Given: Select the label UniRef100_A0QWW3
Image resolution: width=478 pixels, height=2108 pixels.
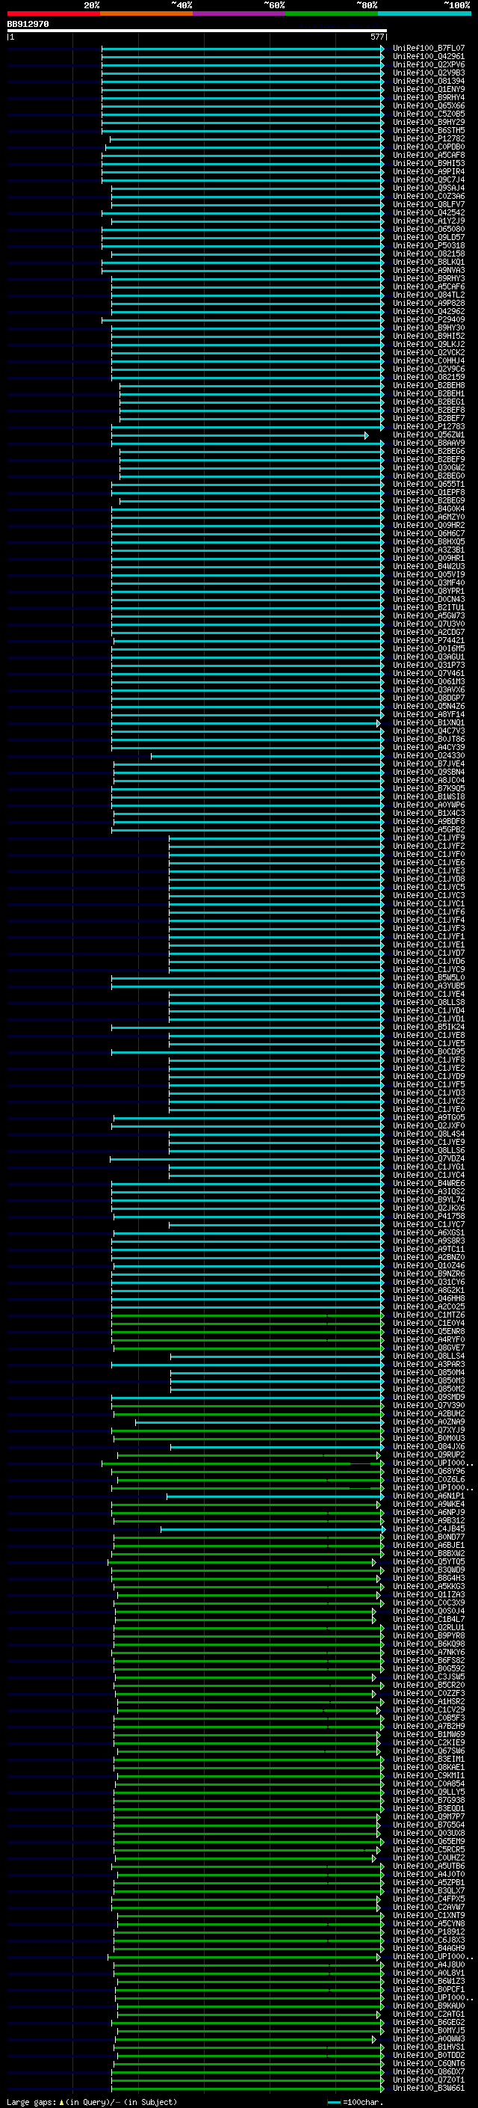Looking at the screenshot, I should (x=429, y=2038).
